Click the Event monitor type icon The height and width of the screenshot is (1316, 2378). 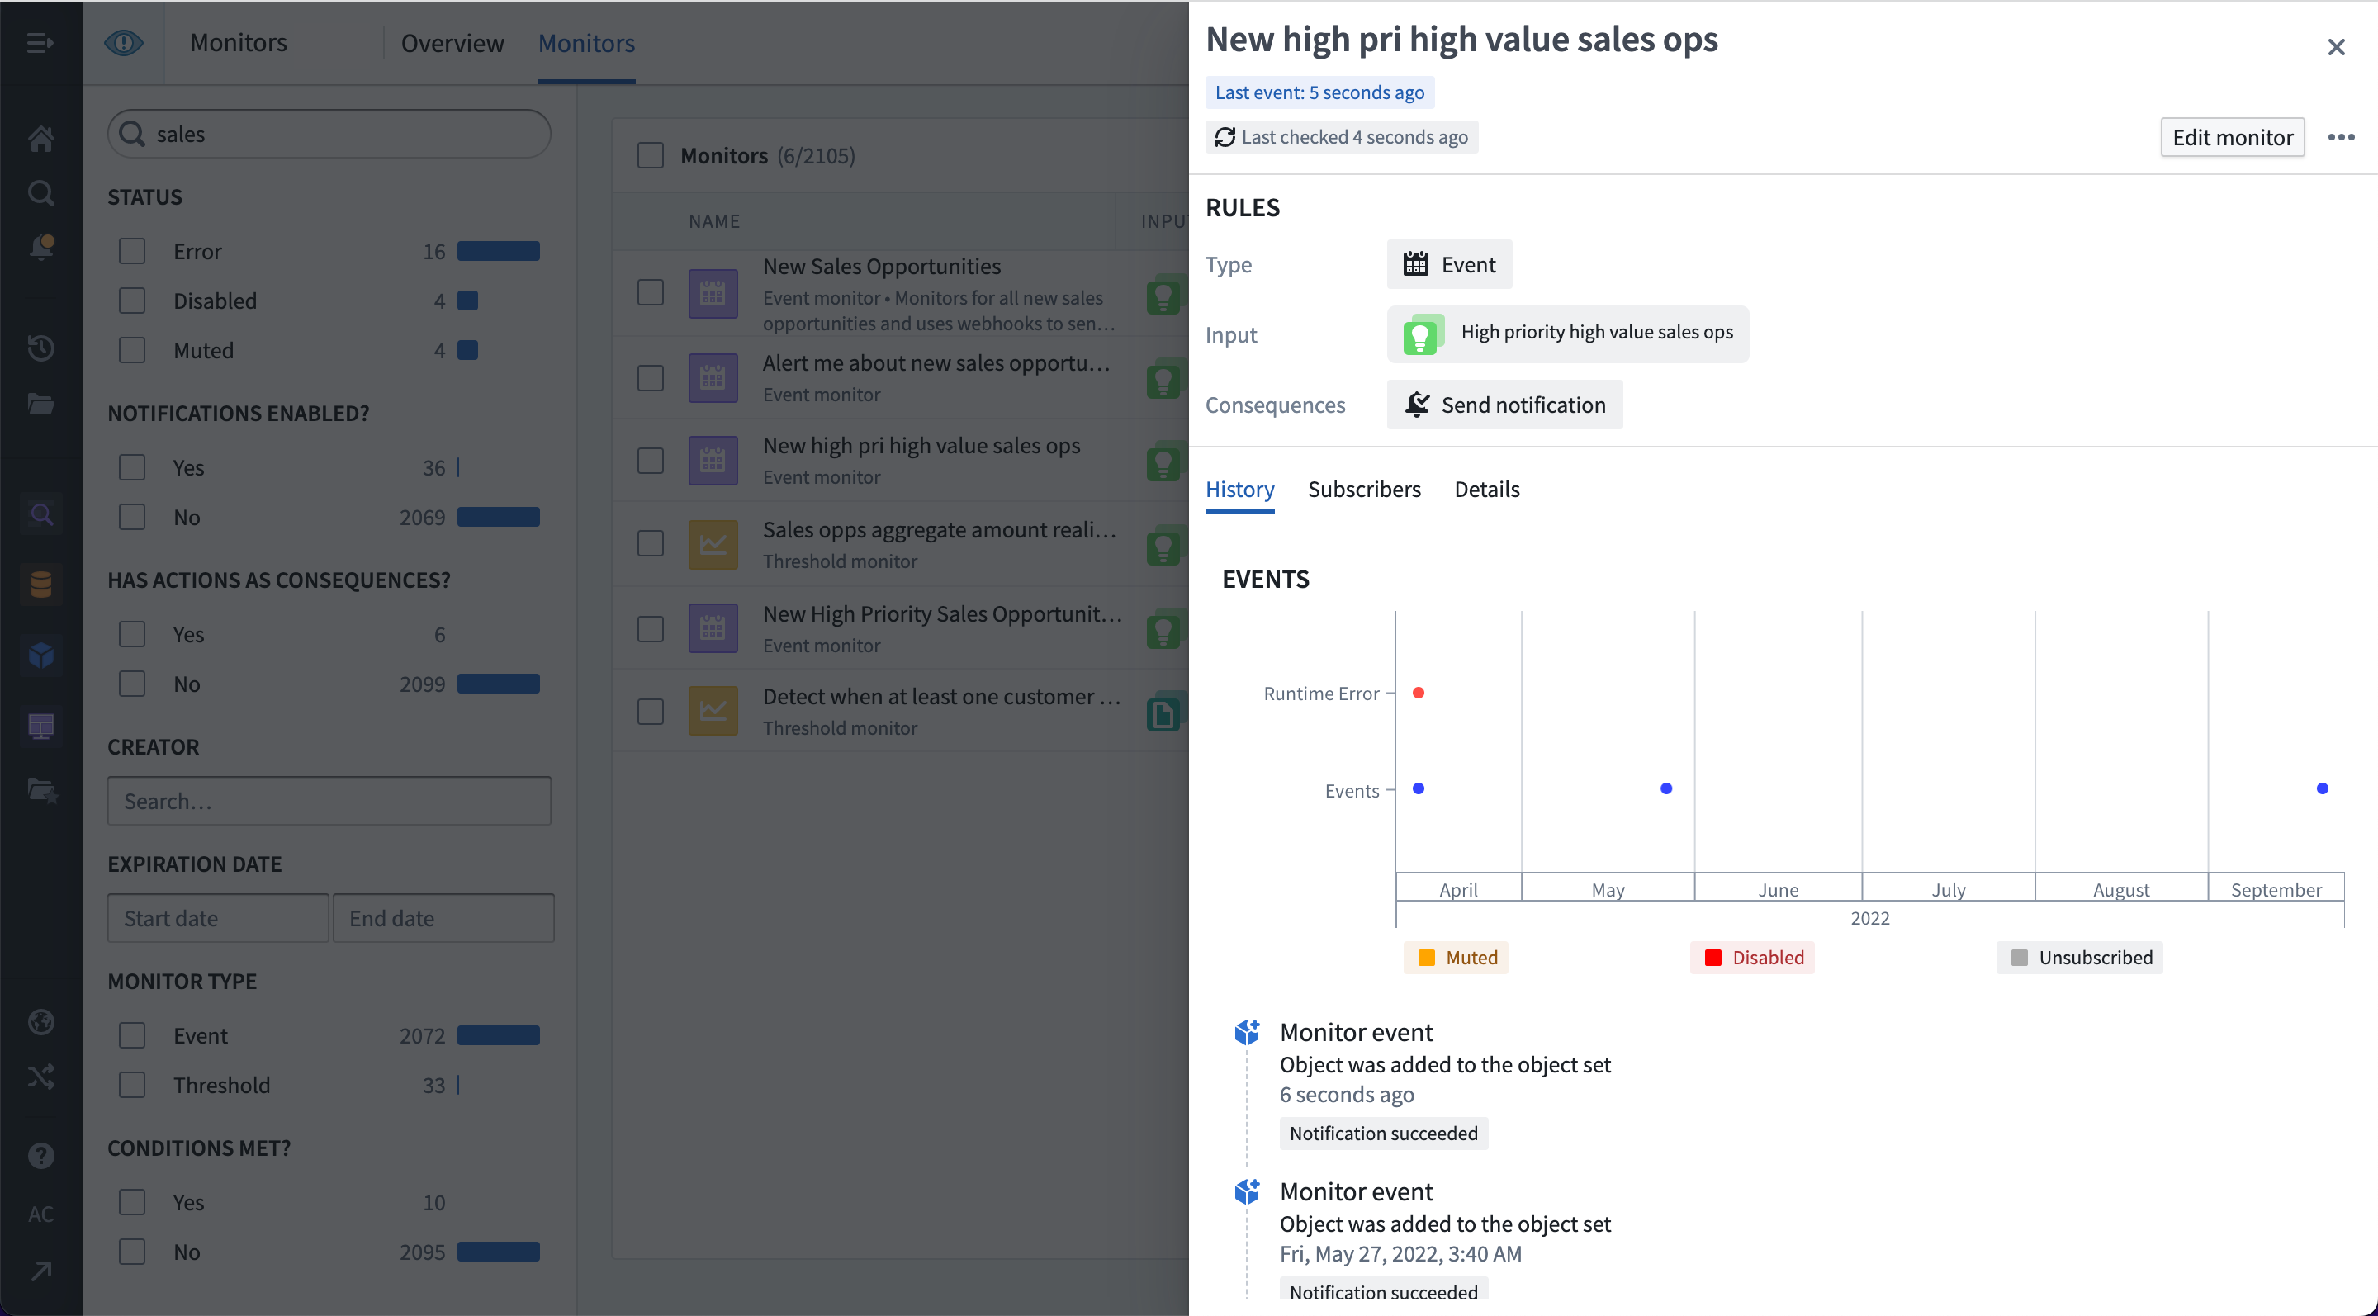(x=1416, y=263)
